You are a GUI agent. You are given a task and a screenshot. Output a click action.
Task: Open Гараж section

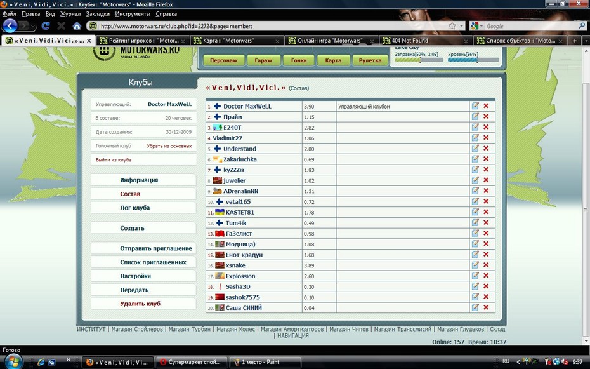[x=263, y=60]
